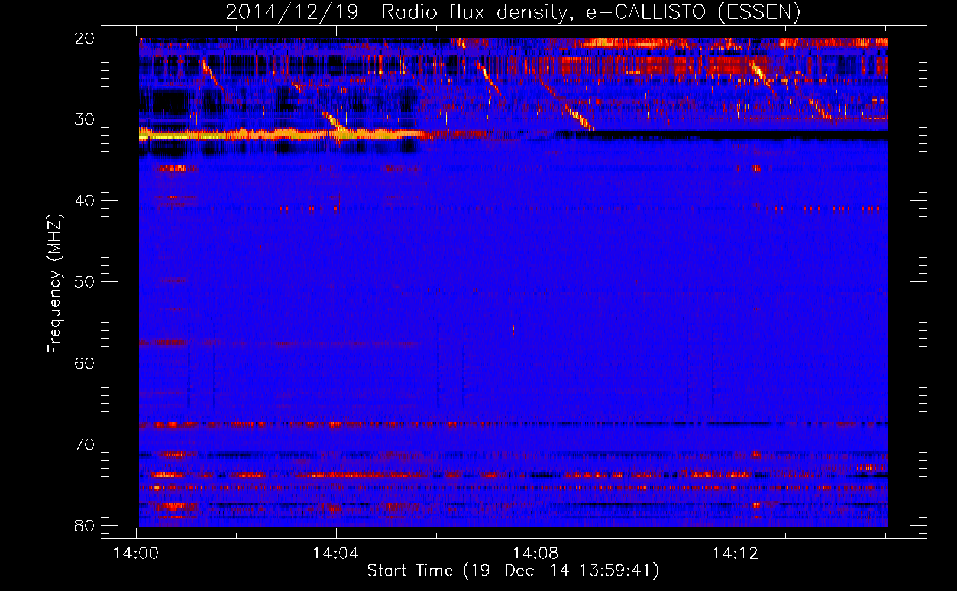
Task: Click the '14:12' time axis label
Action: click(x=735, y=554)
